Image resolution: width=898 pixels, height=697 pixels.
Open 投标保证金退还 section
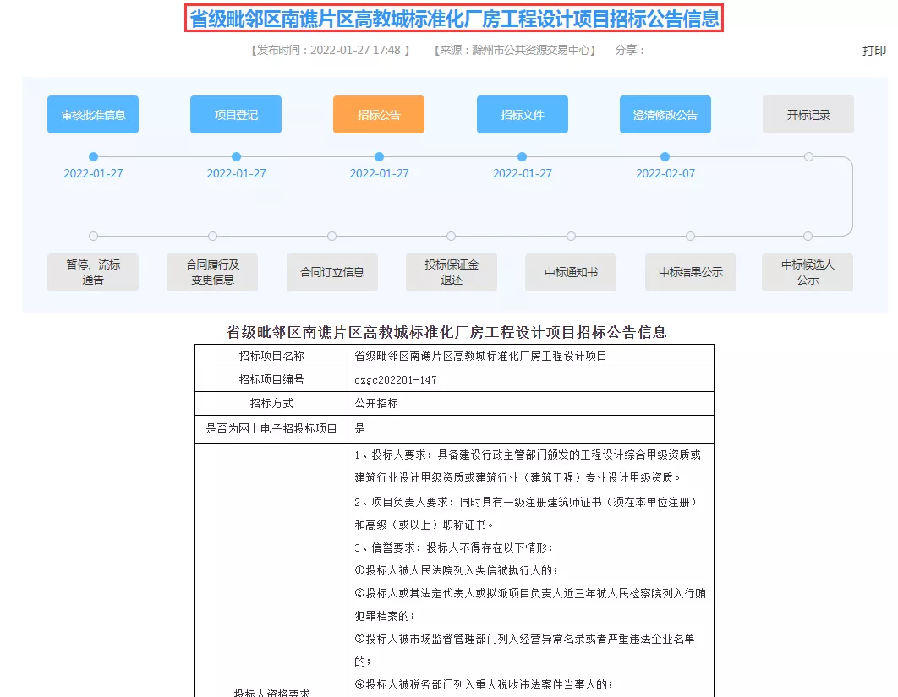pyautogui.click(x=452, y=272)
